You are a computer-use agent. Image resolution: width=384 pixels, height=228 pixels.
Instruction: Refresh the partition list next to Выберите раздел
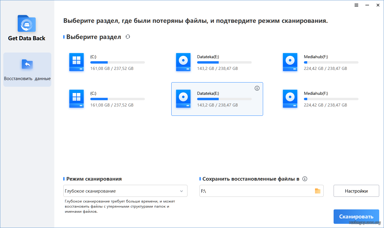click(128, 37)
